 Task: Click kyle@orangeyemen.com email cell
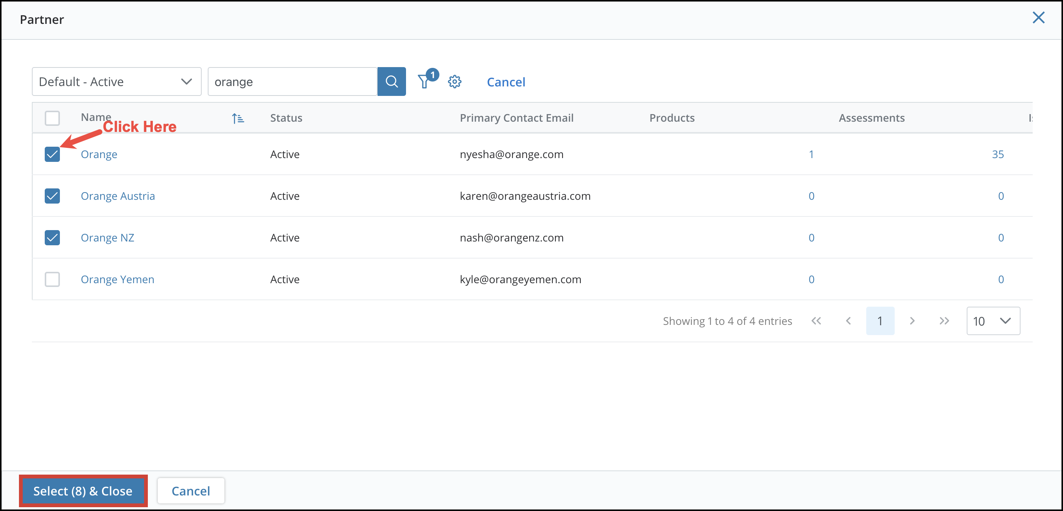(521, 279)
